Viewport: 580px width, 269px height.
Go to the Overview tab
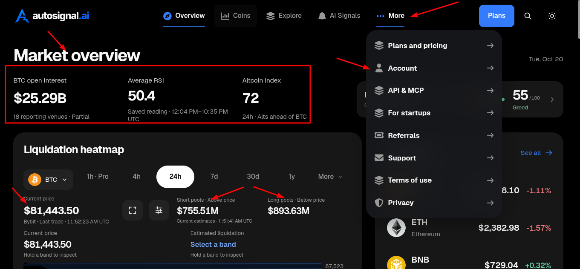pos(184,16)
